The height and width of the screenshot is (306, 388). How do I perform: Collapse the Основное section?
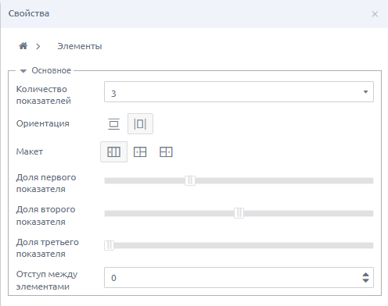(23, 71)
